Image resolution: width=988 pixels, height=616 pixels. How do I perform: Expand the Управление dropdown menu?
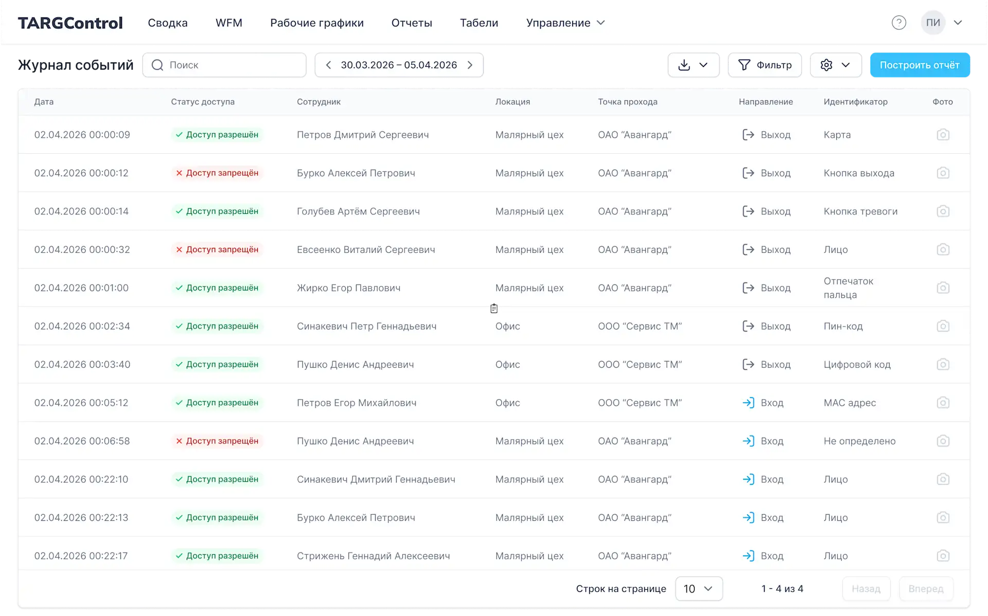point(565,23)
